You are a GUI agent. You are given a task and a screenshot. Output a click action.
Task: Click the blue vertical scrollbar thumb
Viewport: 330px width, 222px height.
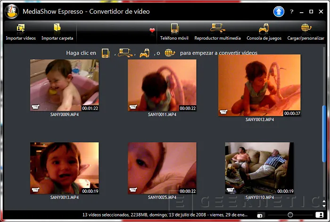(x=324, y=134)
